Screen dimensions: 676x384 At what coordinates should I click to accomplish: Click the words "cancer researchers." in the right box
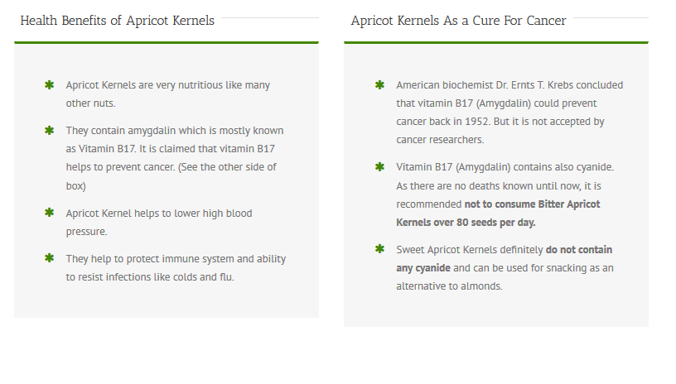[440, 140]
